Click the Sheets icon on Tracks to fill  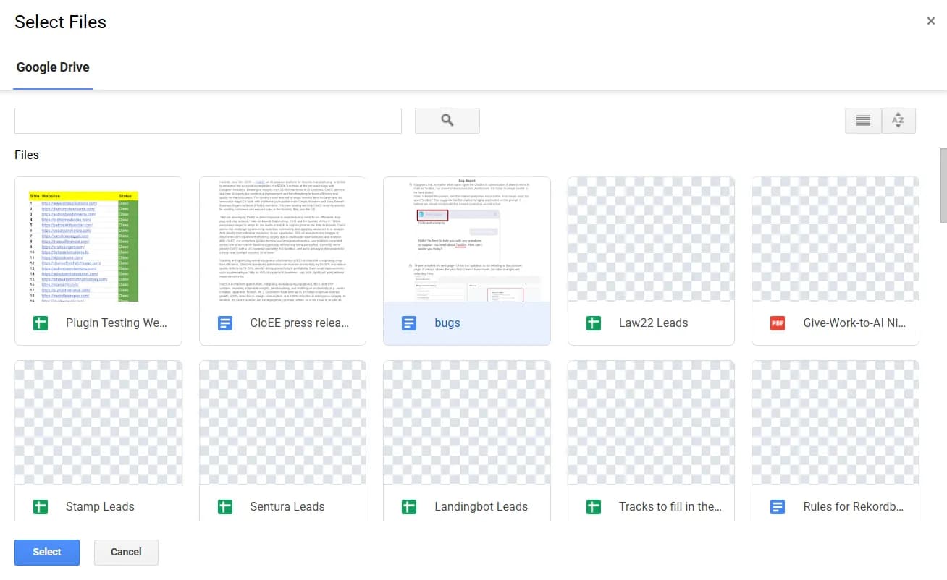(593, 507)
